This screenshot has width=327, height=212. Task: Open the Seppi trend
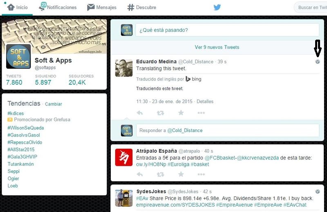pyautogui.click(x=13, y=171)
